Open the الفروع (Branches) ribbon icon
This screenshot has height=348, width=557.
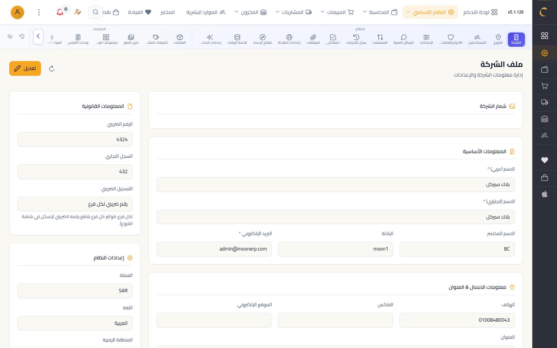498,39
